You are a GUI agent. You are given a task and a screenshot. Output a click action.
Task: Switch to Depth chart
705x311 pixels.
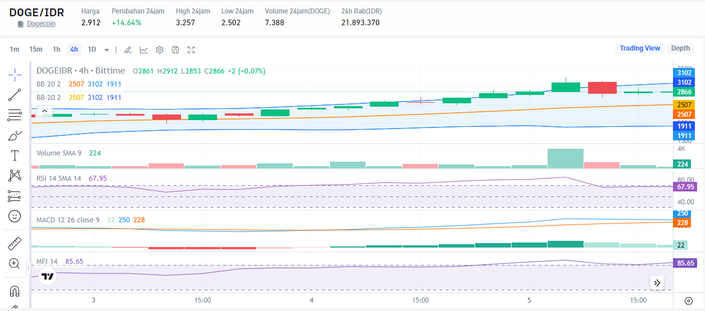[681, 48]
